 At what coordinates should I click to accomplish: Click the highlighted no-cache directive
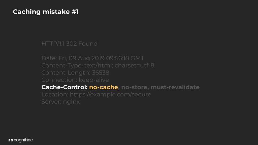coord(104,87)
